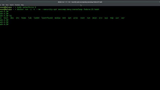Click the 'boot' directory name
This screenshot has height=90, width=160.
[x=6, y=18]
